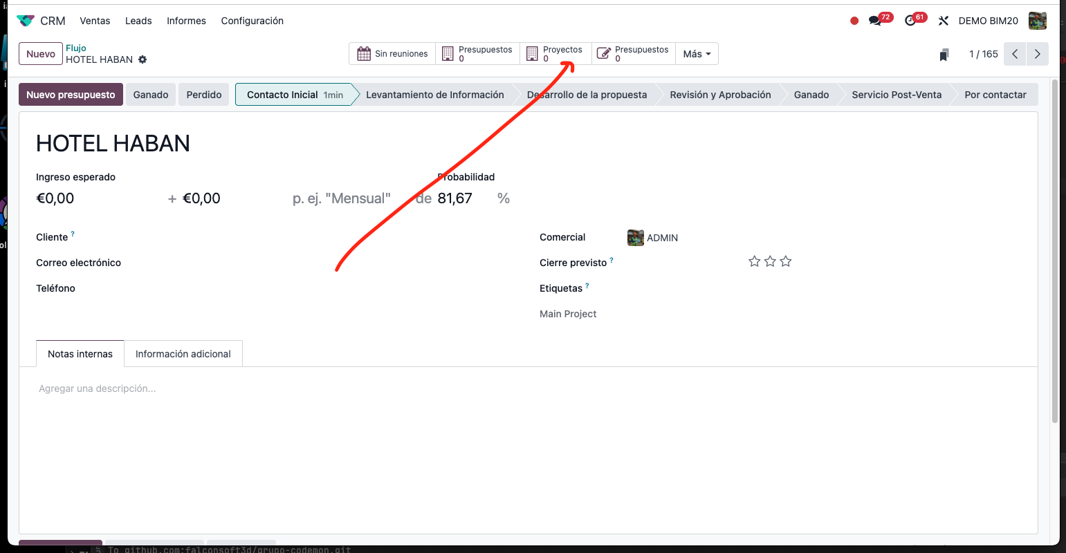Set priority to three stars

point(786,261)
